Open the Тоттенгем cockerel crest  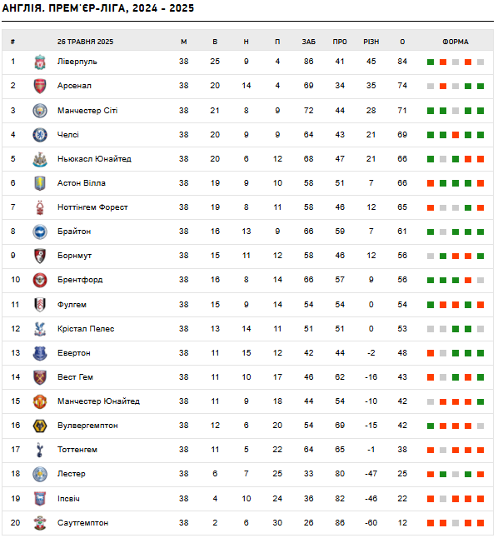click(x=40, y=450)
